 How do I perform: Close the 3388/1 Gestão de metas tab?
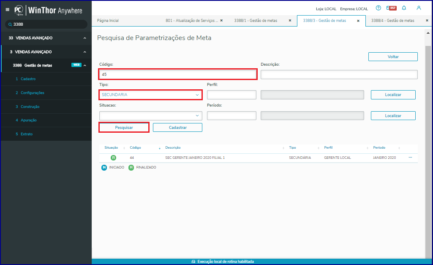pos(290,21)
